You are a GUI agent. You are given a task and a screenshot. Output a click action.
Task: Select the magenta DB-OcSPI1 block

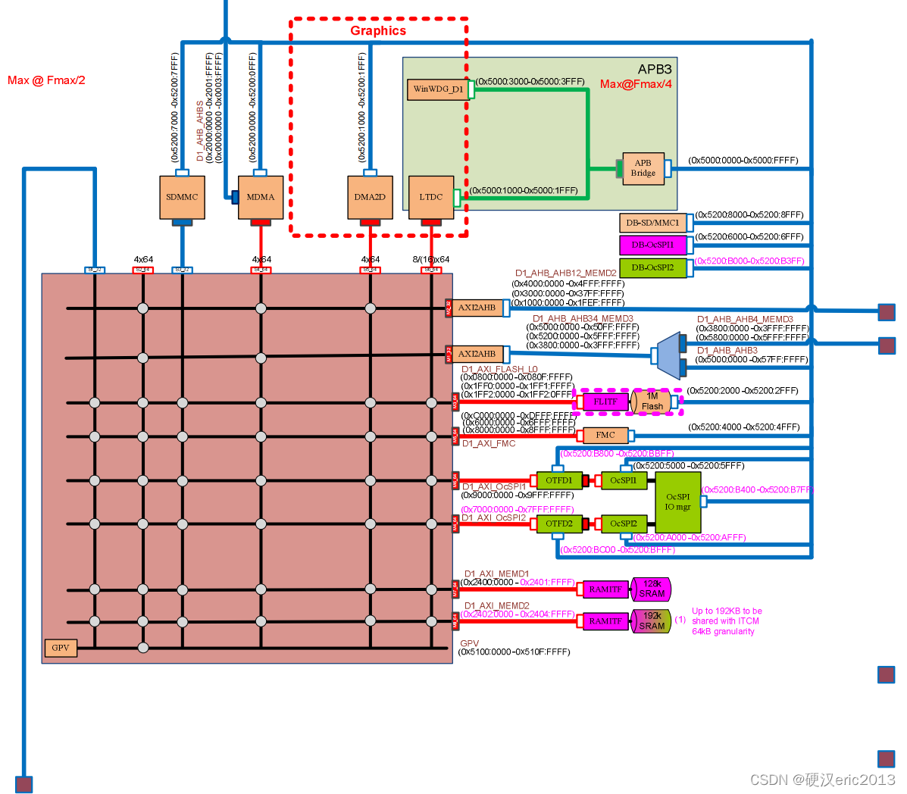pyautogui.click(x=652, y=245)
